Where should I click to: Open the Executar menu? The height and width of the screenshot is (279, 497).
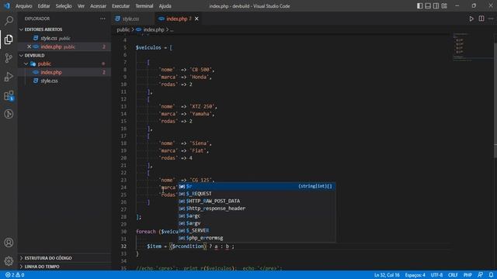(x=121, y=6)
